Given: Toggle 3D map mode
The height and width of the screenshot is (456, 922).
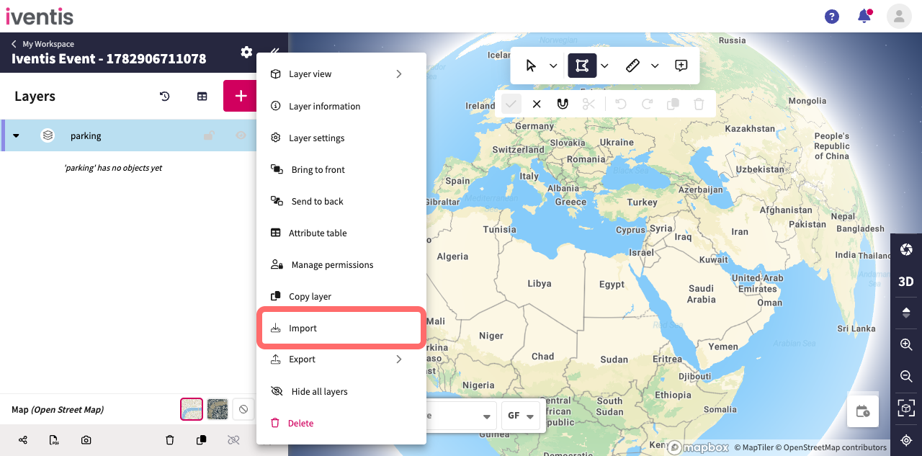Looking at the screenshot, I should [906, 281].
